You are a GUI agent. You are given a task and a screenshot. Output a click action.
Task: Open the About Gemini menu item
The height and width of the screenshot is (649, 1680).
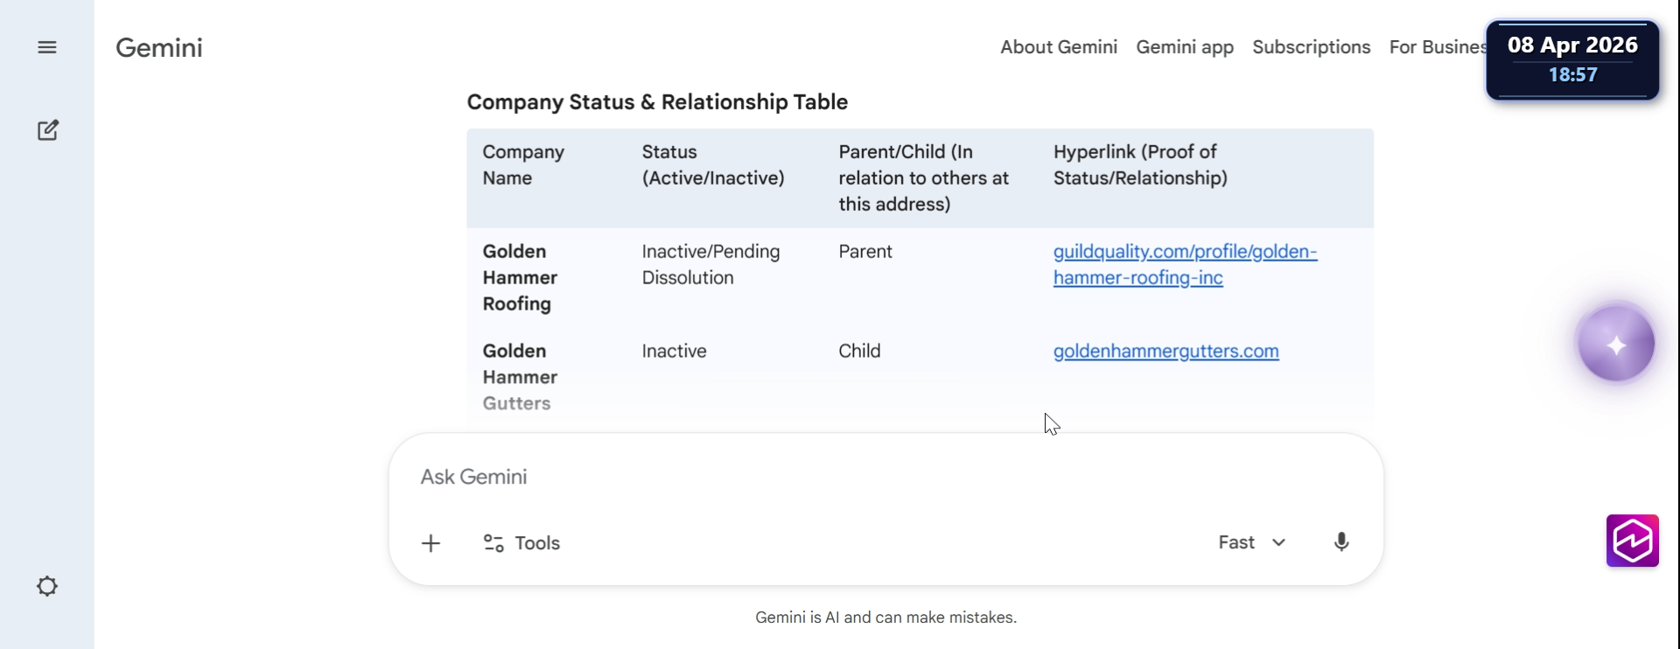point(1059,47)
